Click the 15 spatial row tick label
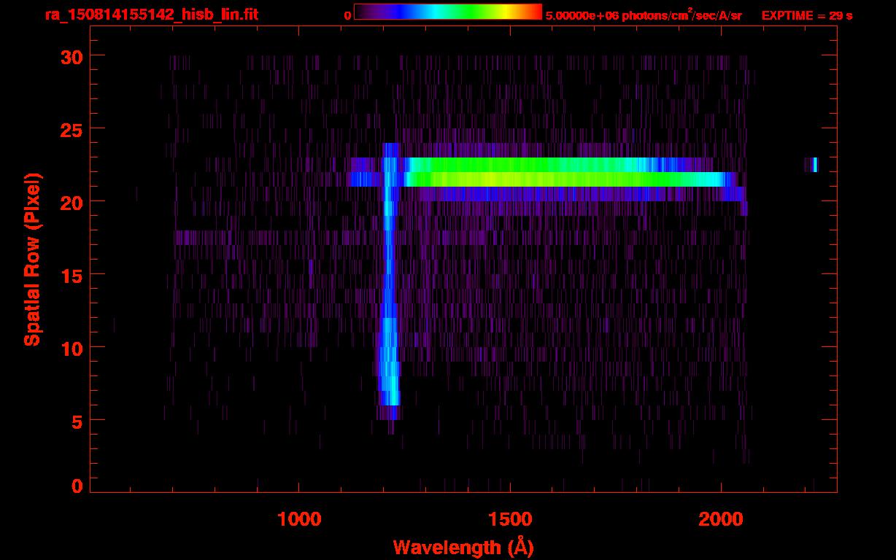 71,274
